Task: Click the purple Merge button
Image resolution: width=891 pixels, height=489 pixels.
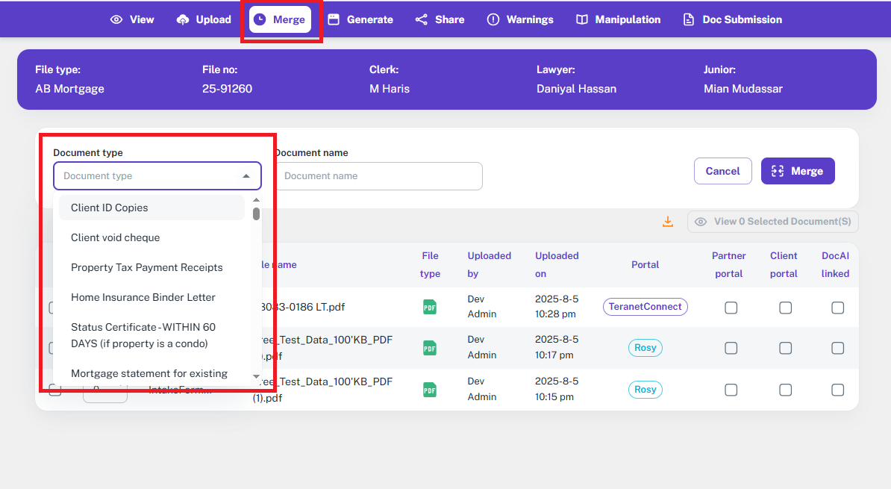Action: coord(798,171)
